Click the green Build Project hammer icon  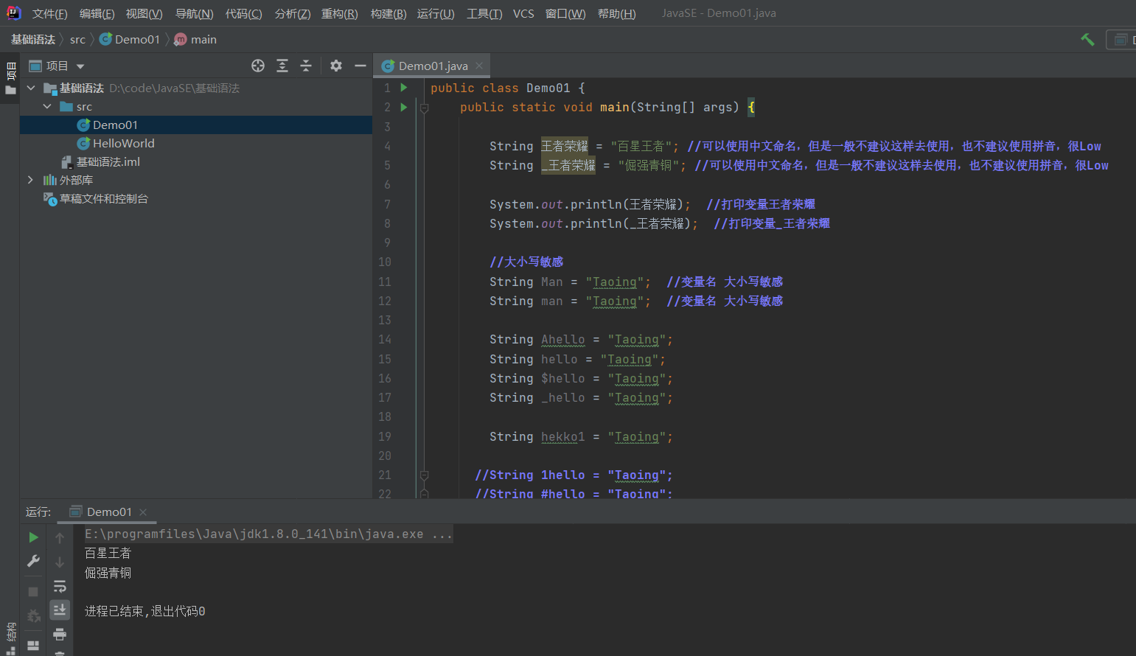point(1087,40)
